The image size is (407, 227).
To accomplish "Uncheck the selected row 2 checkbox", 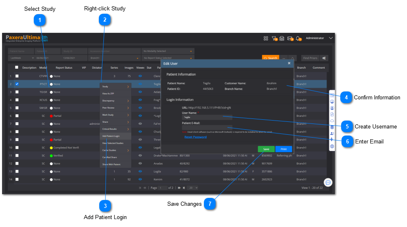I will click(x=17, y=84).
